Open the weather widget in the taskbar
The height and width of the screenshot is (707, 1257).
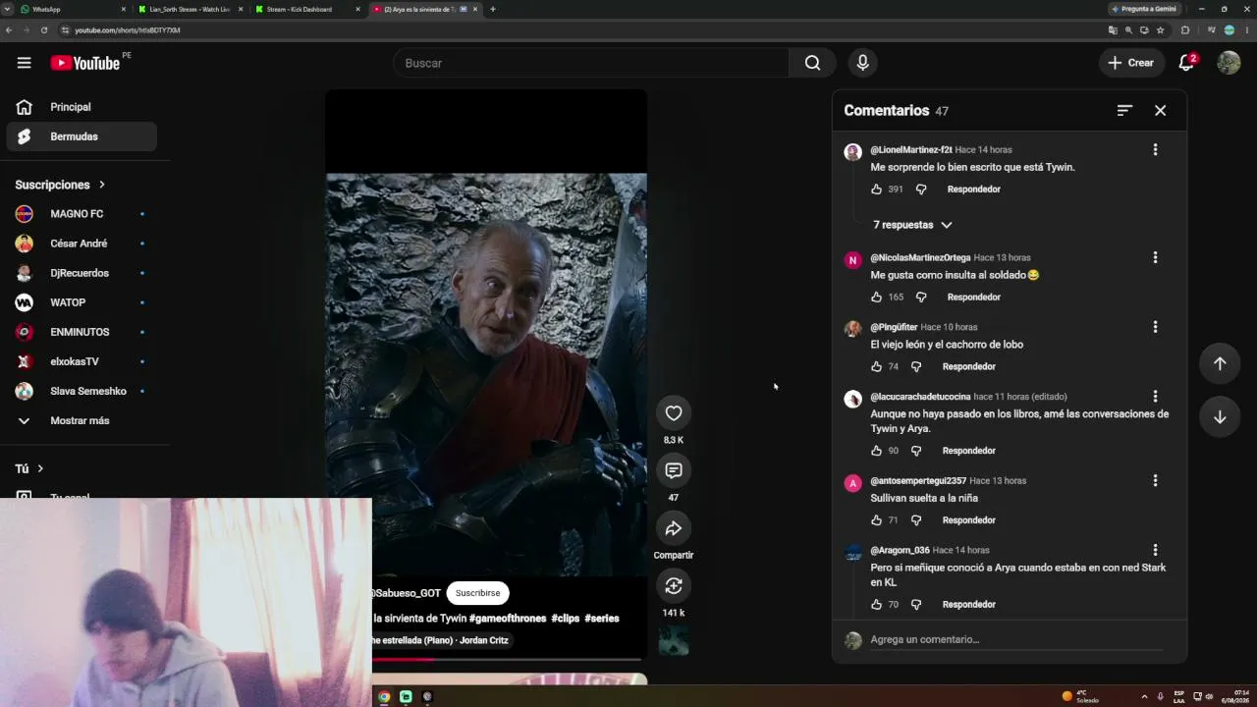click(x=1080, y=697)
